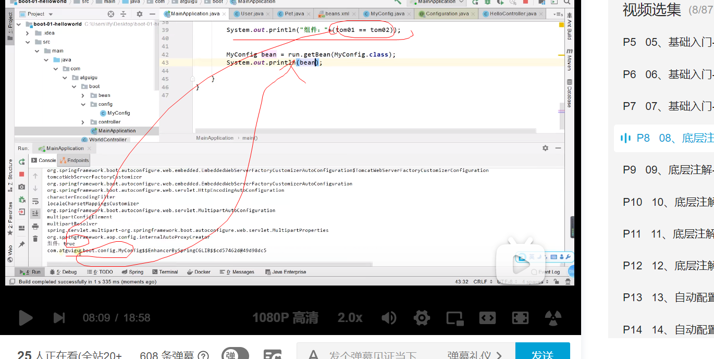Open the Database side panel
The width and height of the screenshot is (714, 359).
569,93
